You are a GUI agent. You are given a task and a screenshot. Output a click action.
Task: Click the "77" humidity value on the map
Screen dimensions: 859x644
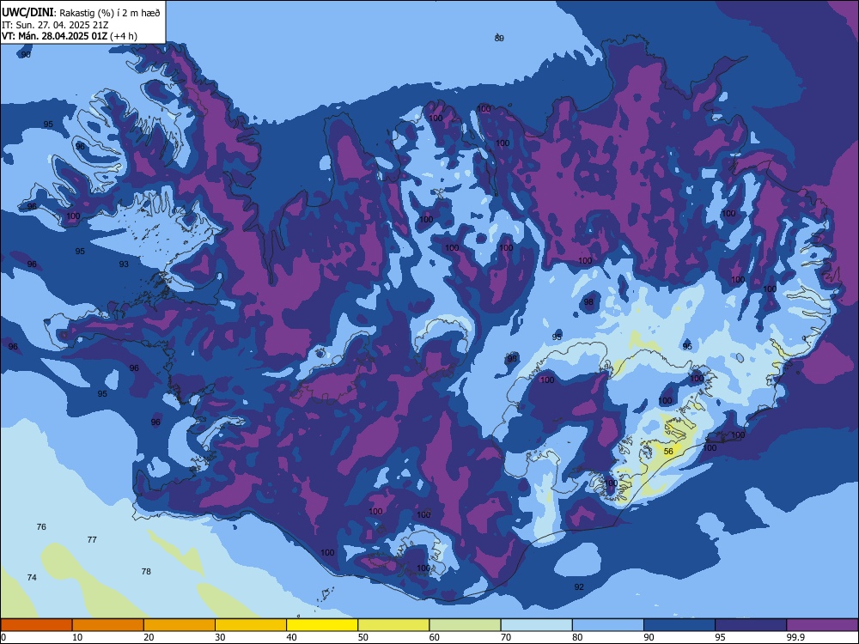click(x=92, y=540)
